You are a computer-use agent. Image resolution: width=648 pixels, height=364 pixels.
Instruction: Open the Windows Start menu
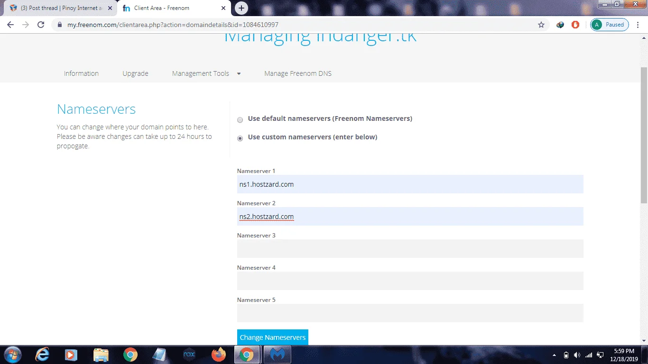(12, 355)
